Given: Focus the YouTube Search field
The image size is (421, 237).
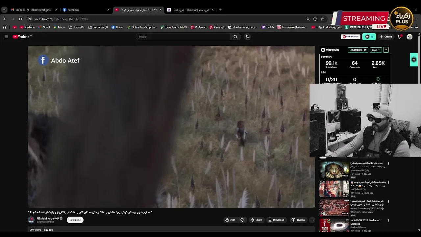Looking at the screenshot, I should 183,37.
